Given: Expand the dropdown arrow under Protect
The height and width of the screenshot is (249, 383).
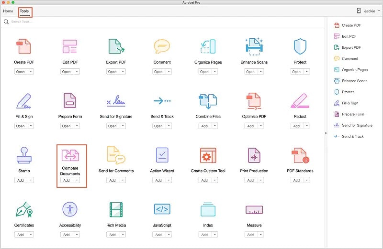Looking at the screenshot, I should (307, 72).
